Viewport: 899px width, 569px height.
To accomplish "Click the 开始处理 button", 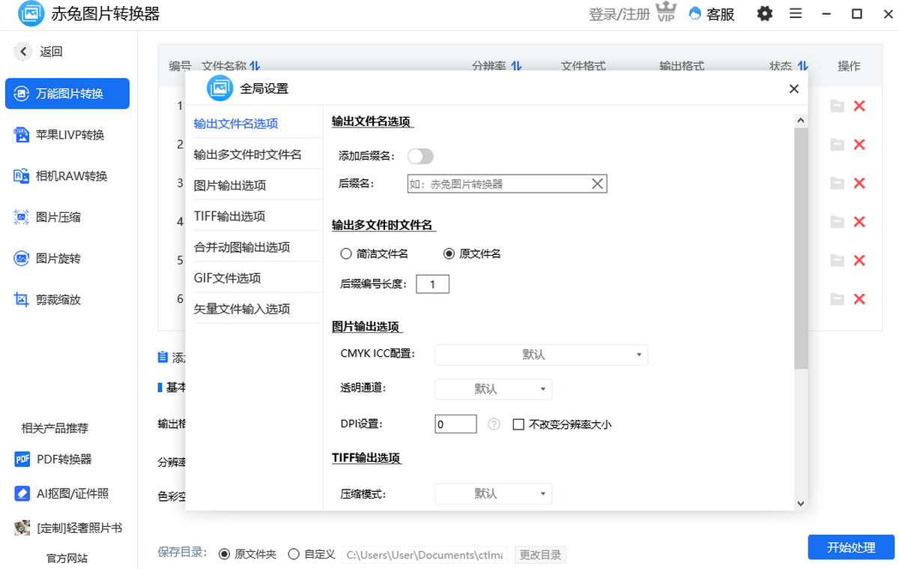I will (x=850, y=547).
